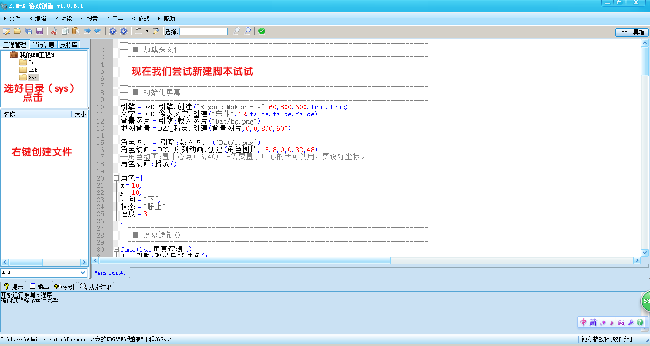This screenshot has height=346, width=650.
Task: Open the T.工具 menu
Action: click(115, 19)
